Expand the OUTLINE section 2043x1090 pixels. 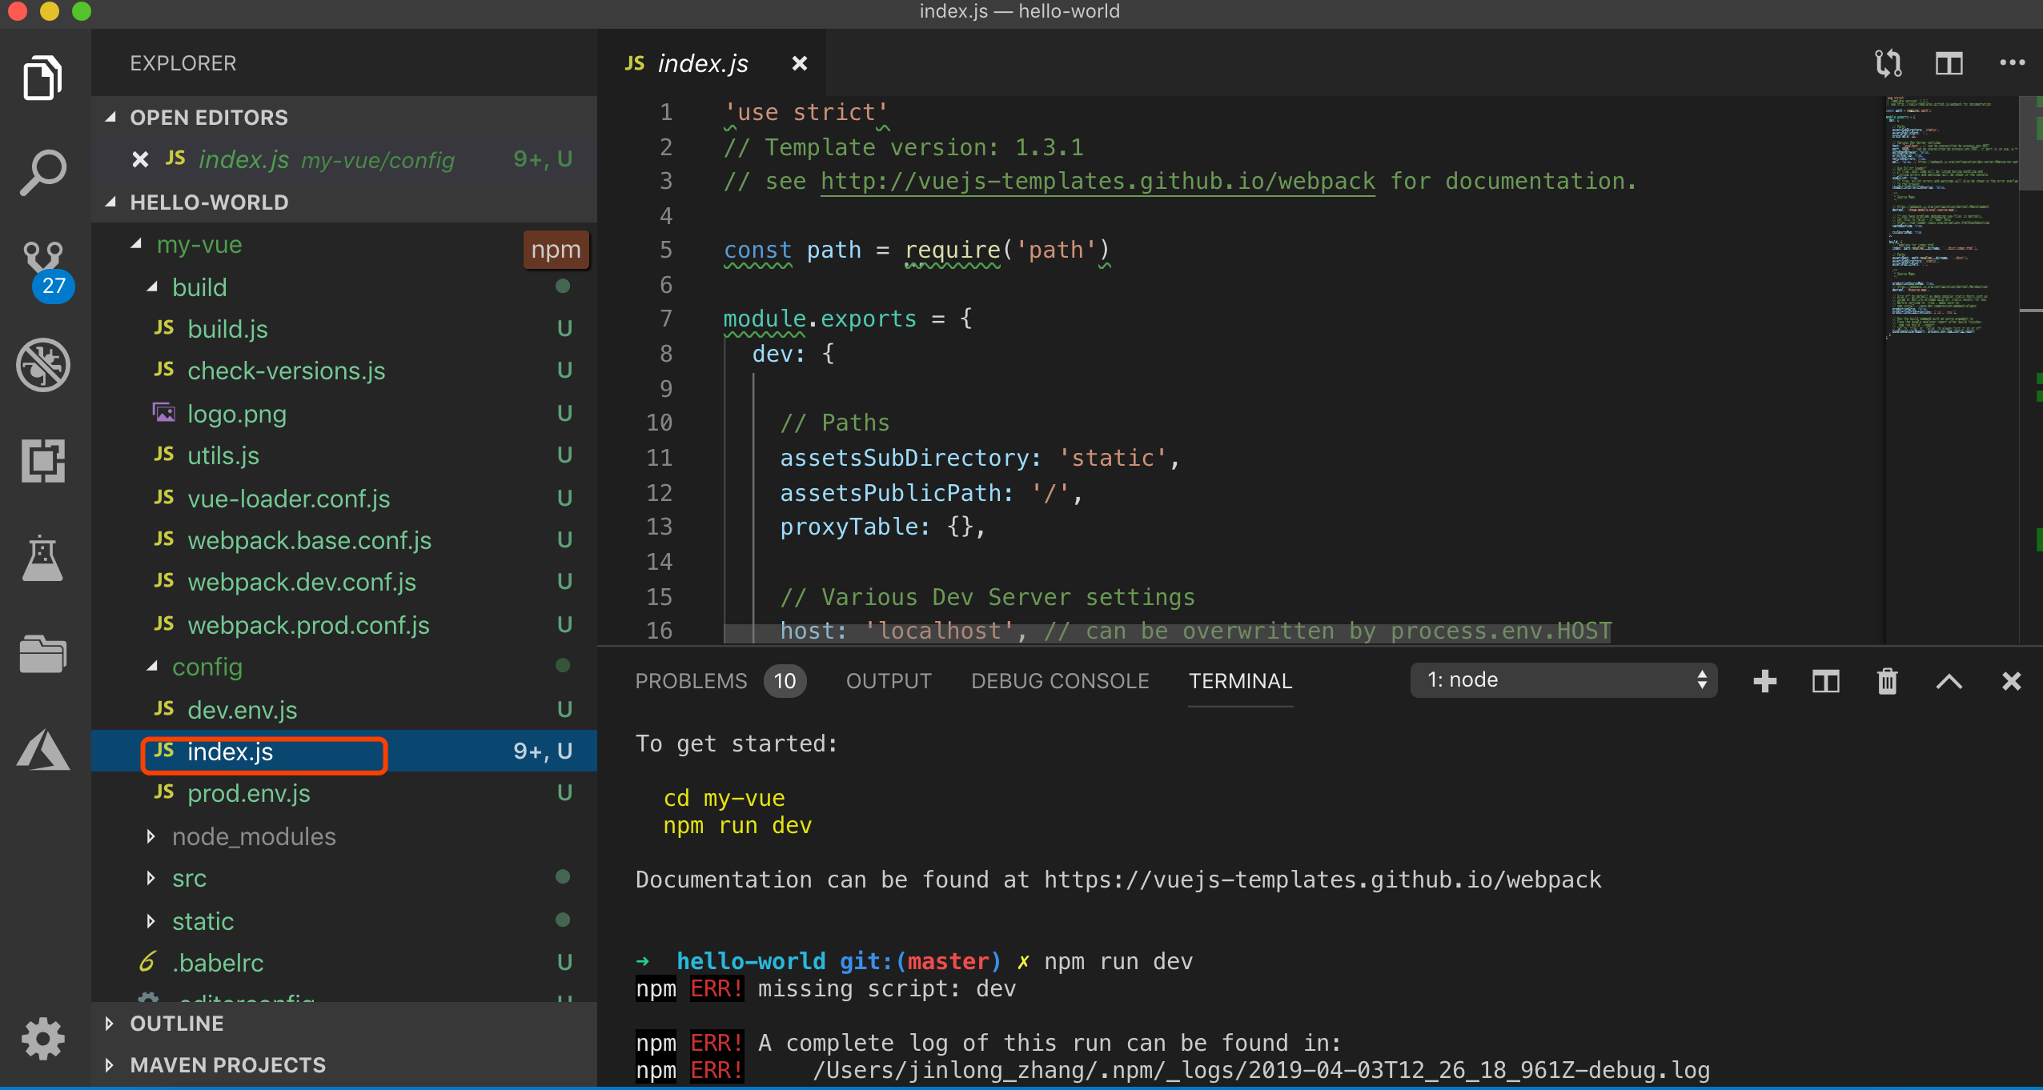tap(176, 1024)
